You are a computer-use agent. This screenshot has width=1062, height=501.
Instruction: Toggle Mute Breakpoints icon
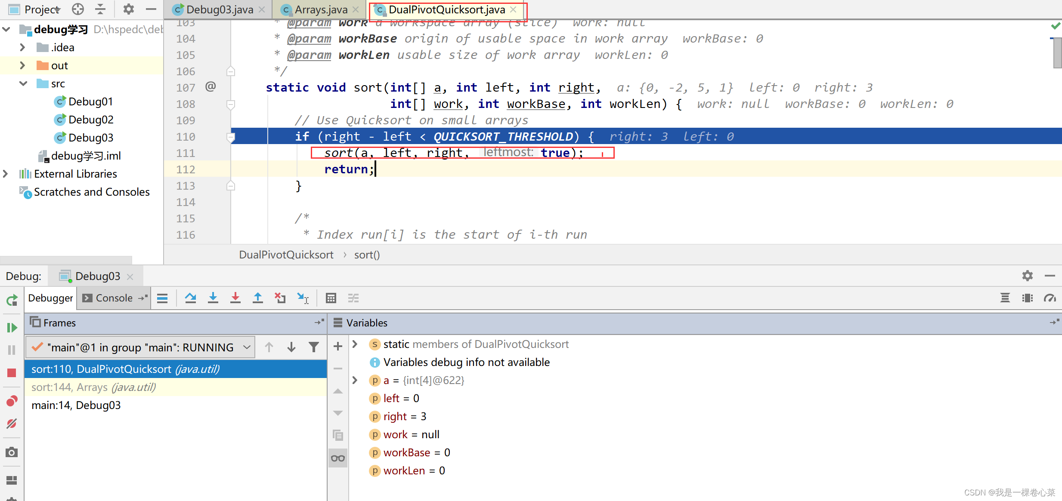[x=12, y=424]
